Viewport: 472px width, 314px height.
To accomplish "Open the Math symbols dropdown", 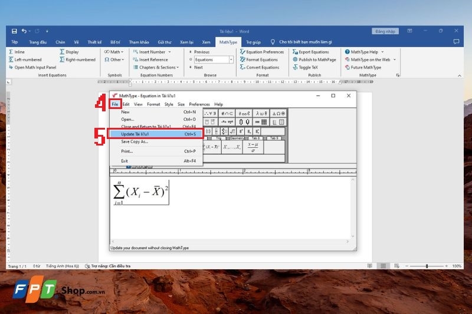I will 114,52.
